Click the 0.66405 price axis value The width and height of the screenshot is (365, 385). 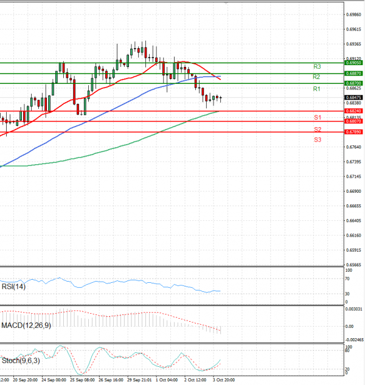353,221
